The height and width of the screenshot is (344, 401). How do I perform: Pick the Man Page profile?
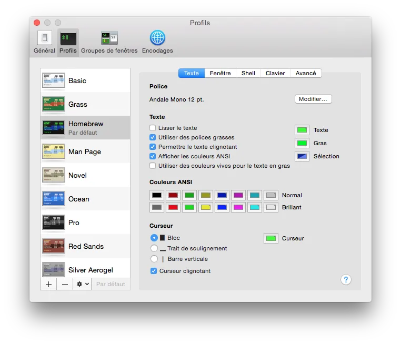click(85, 151)
